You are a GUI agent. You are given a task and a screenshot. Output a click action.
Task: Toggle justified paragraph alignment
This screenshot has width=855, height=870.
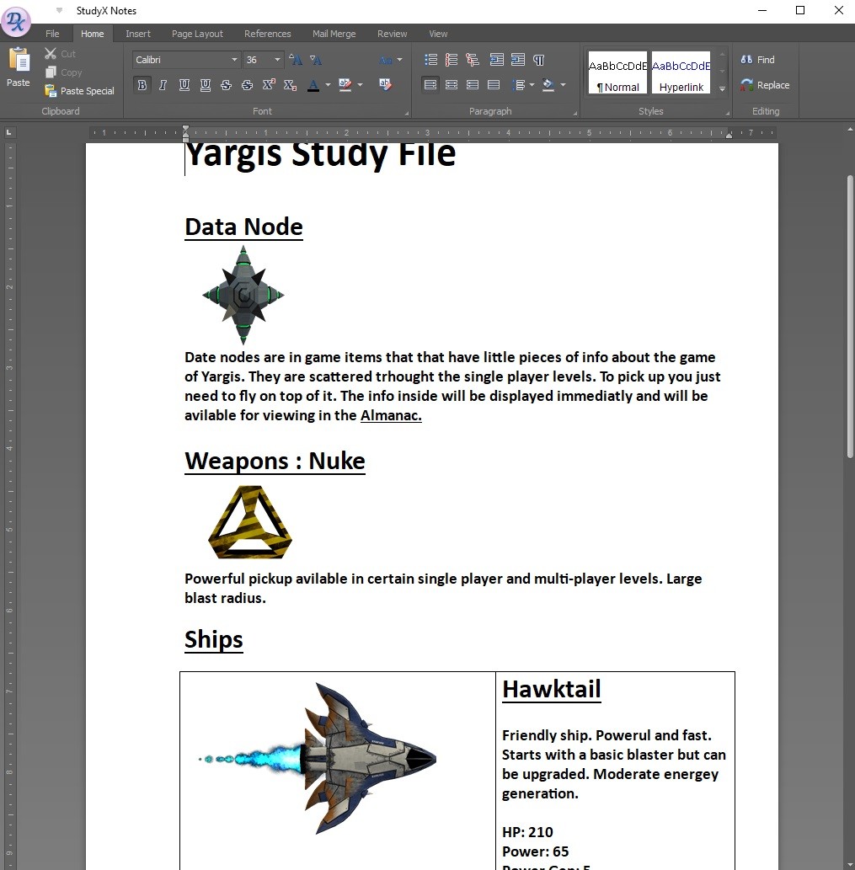click(x=494, y=84)
